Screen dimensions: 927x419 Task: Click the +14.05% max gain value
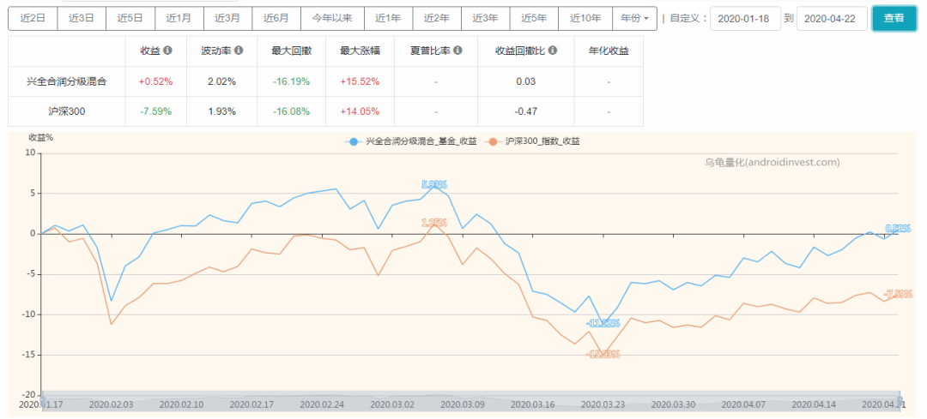[x=360, y=111]
